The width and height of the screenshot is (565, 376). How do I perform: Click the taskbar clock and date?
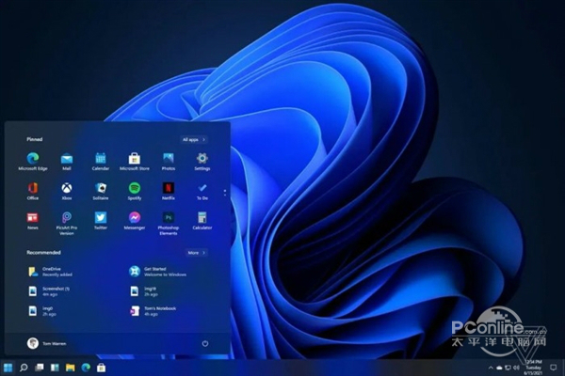point(534,368)
